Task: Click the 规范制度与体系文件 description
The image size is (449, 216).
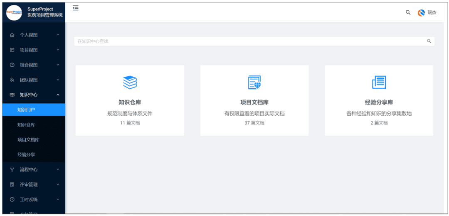Action: click(130, 114)
